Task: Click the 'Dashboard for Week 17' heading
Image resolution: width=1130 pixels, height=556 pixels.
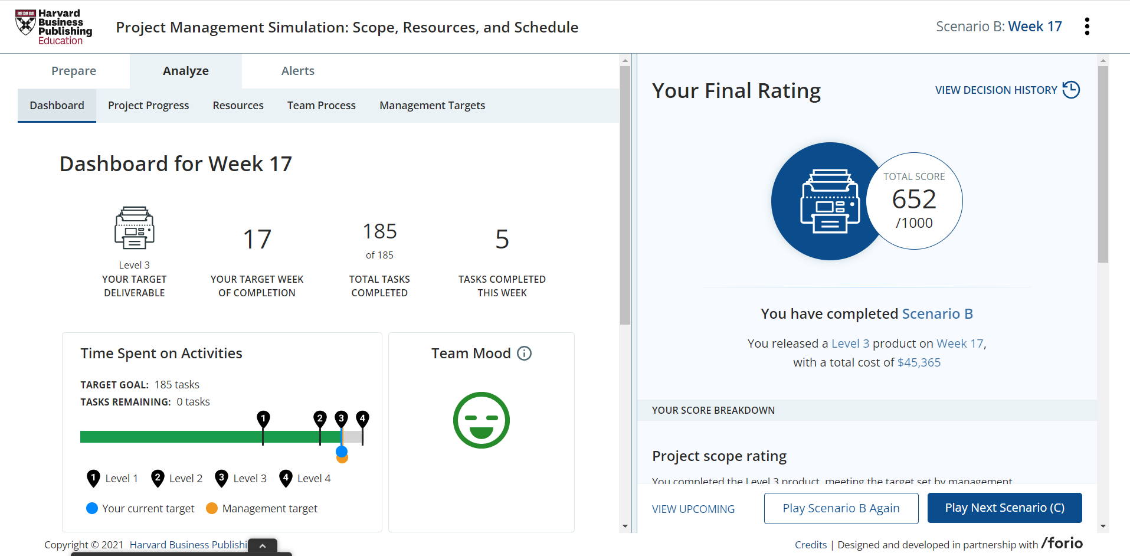Action: coord(176,164)
